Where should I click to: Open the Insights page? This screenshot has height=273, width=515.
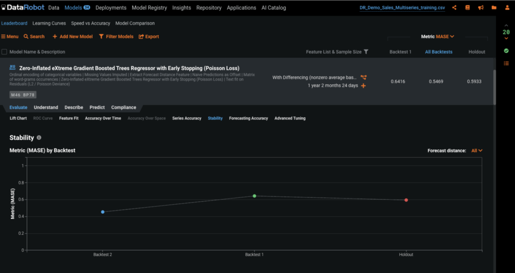pos(181,8)
